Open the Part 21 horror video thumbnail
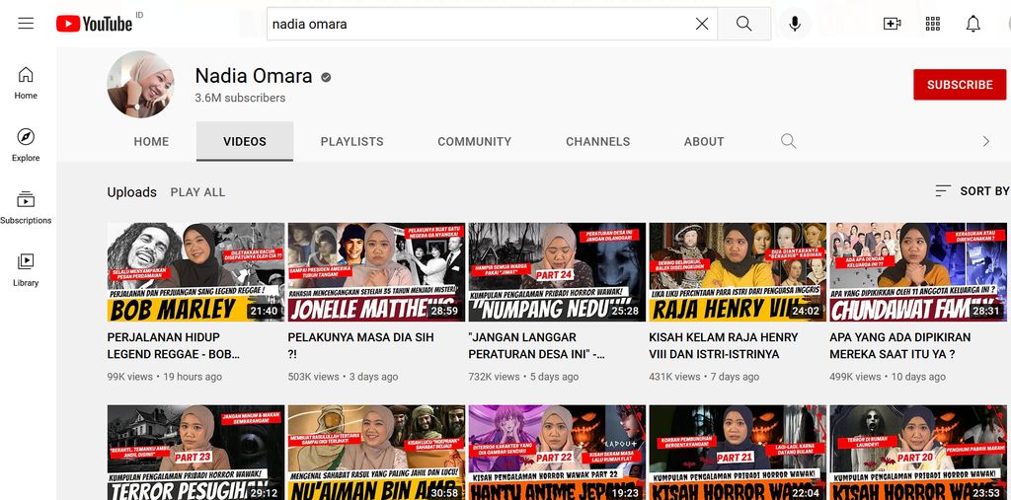The height and width of the screenshot is (500, 1011). 737,453
